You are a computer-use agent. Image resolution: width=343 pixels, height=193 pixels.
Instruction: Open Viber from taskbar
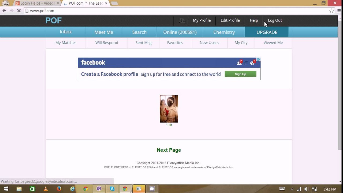point(99,189)
